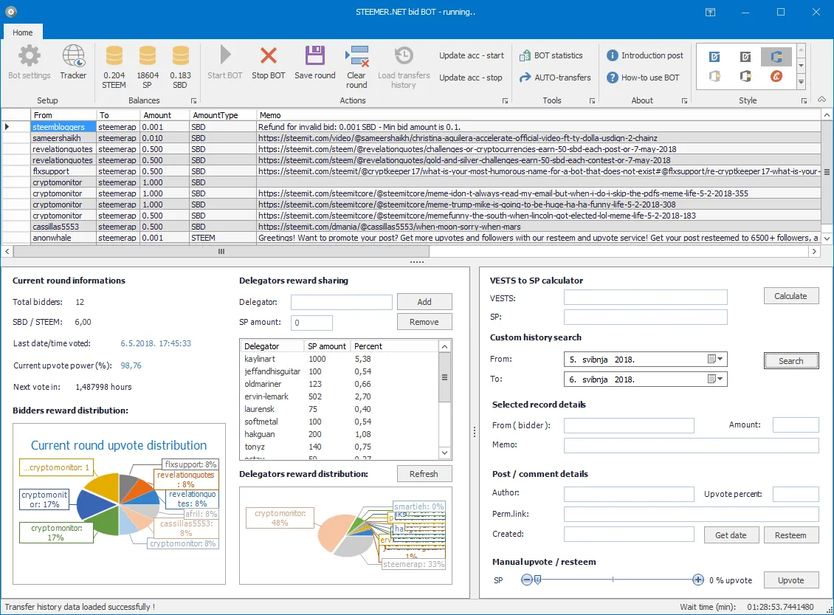This screenshot has height=615, width=834.
Task: Focus the Upvote percent input field
Action: pyautogui.click(x=796, y=494)
